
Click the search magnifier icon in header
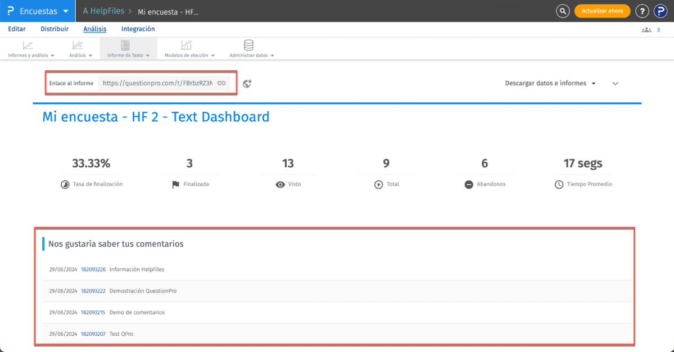pyautogui.click(x=562, y=11)
